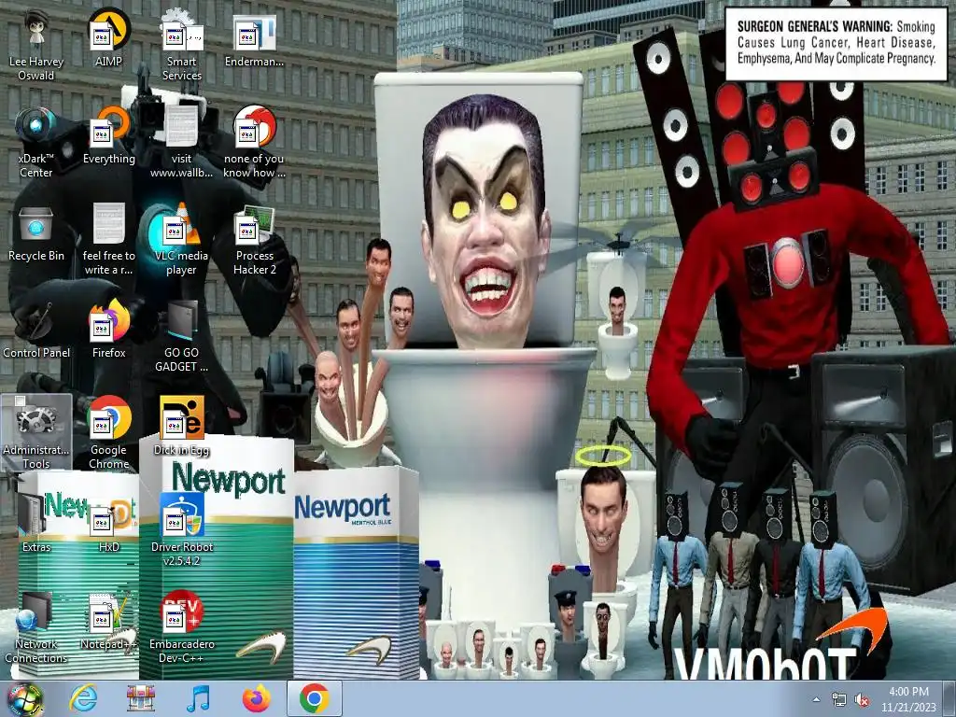956x717 pixels.
Task: Launch the Everything search shortcut
Action: pos(108,136)
